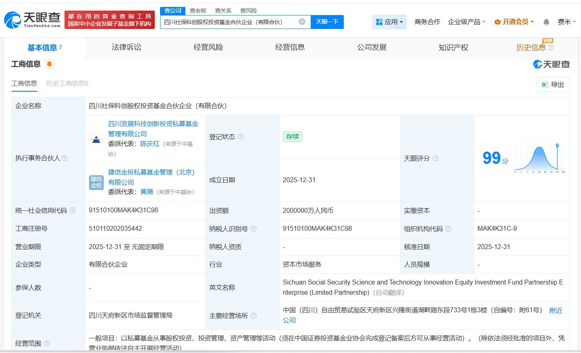The image size is (581, 353).
Task: Clear search box using the X icon
Action: 302,22
